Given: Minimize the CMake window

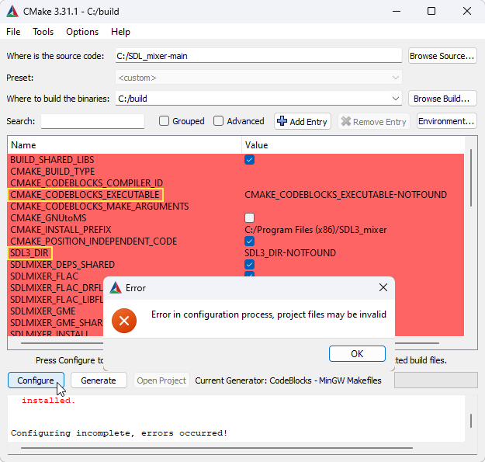Looking at the screenshot, I should (397, 12).
